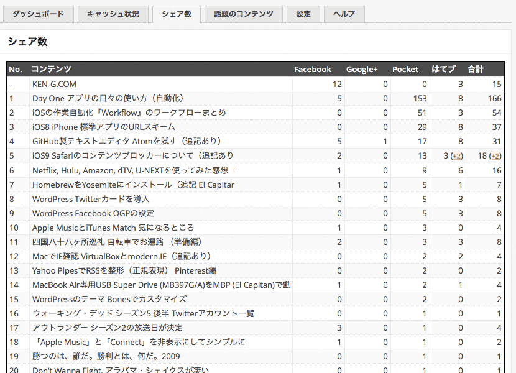Select the GitHub製テキストエディタ Atomを試す entry

tap(126, 141)
